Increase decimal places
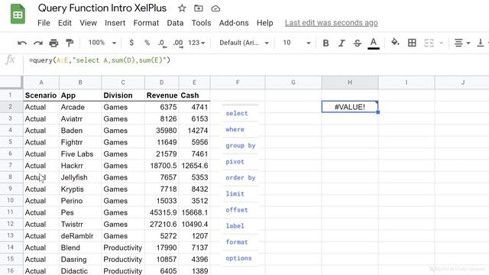 [x=178, y=43]
